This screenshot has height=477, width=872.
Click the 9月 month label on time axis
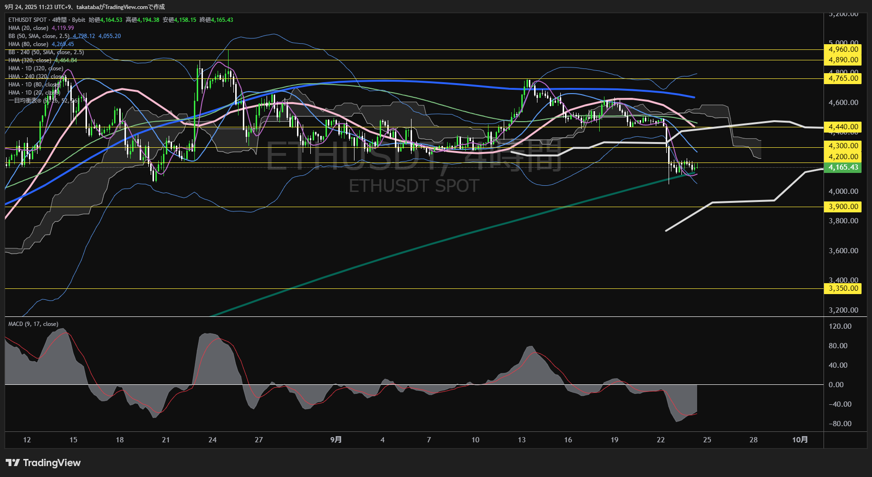[336, 440]
